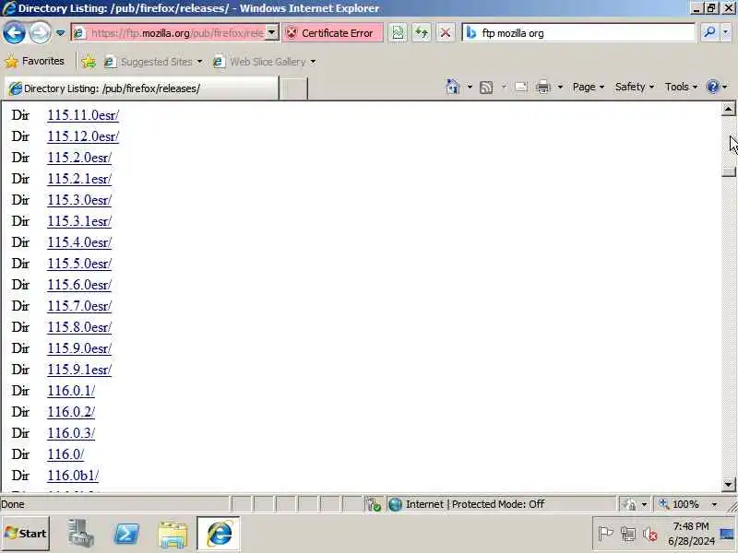Open the Tools menu
This screenshot has width=738, height=553.
tap(681, 87)
